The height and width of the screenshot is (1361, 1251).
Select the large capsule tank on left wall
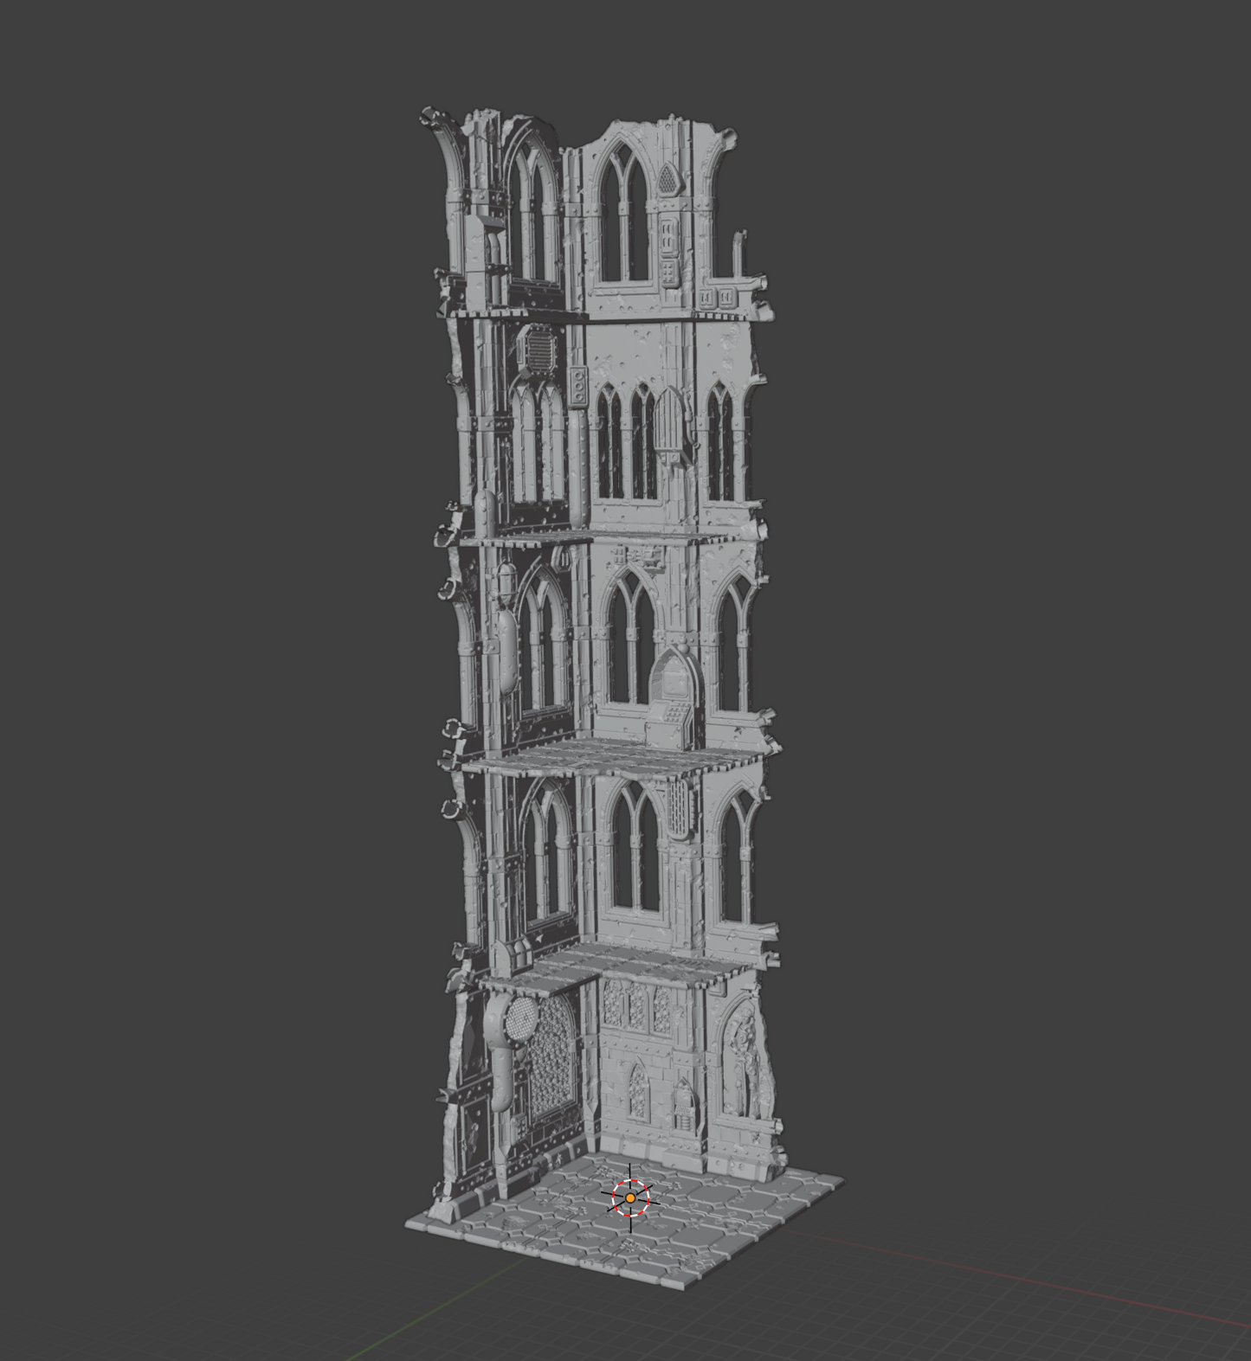505,649
